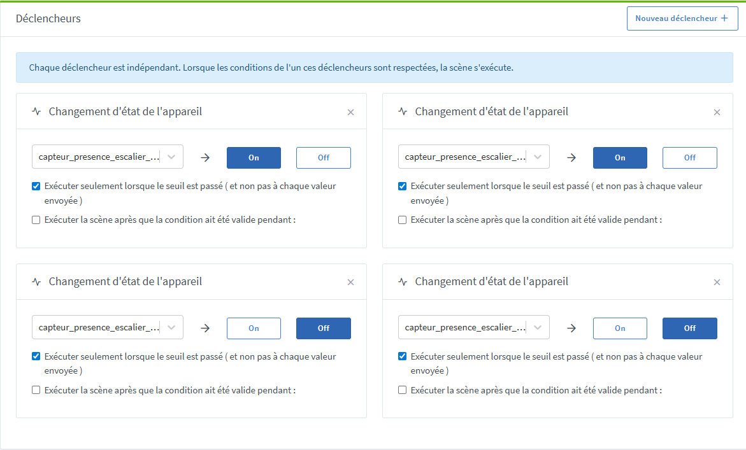
Task: Switch bottom-left trigger state to On
Action: (x=254, y=328)
